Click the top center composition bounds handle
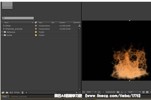 click(130, 20)
